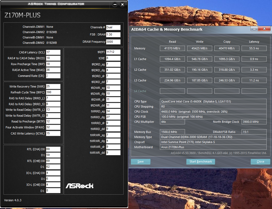Select the Write Recovery Time (tWR) field

click(53, 86)
